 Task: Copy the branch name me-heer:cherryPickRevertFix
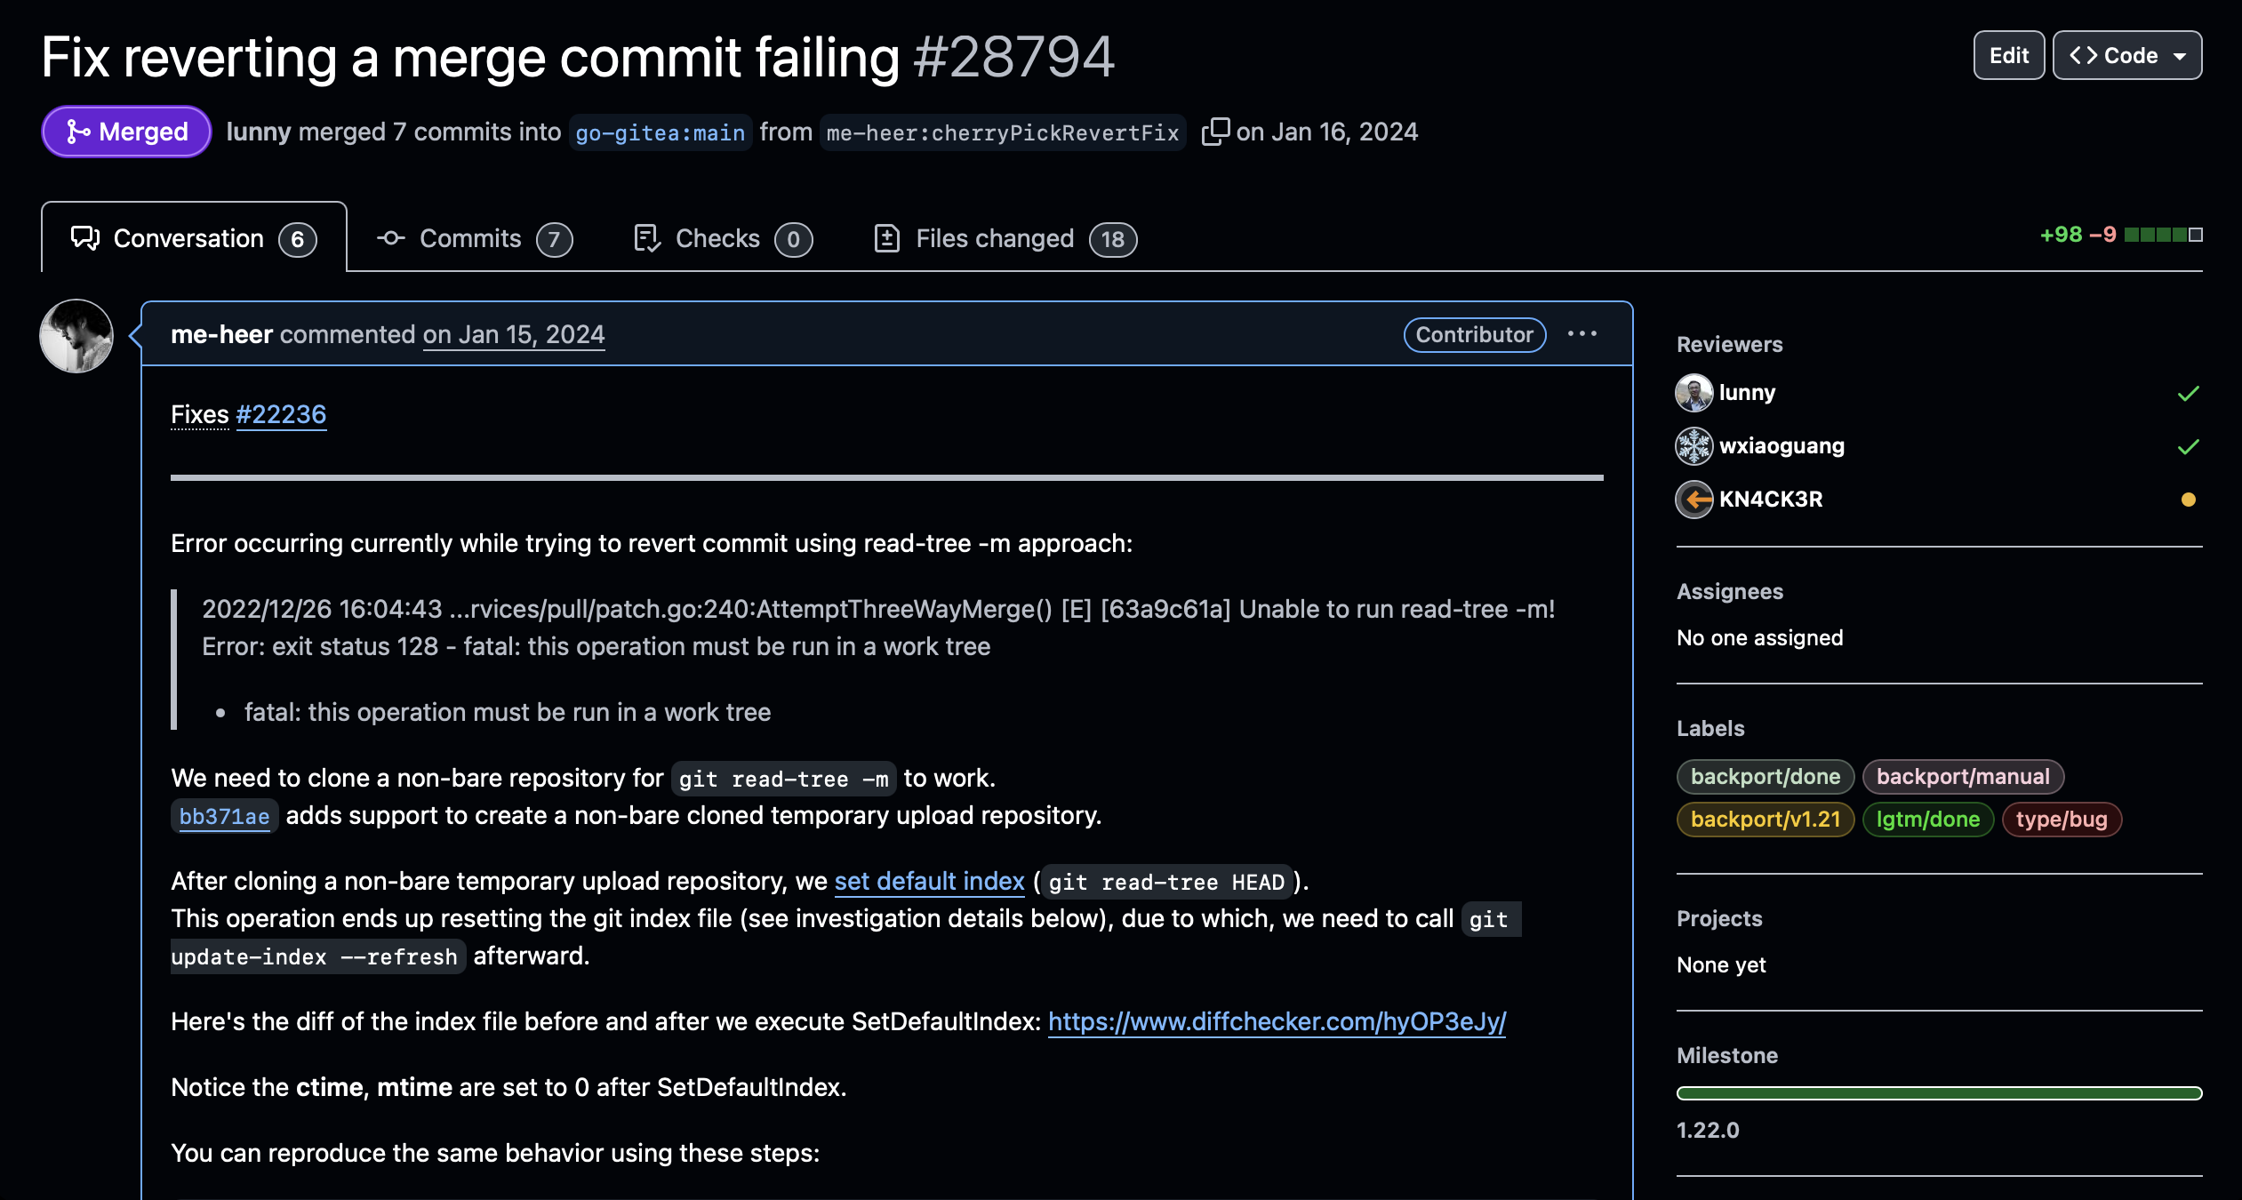click(x=1216, y=132)
